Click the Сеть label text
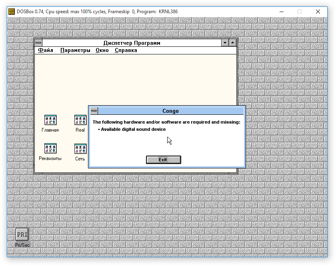 pos(80,159)
